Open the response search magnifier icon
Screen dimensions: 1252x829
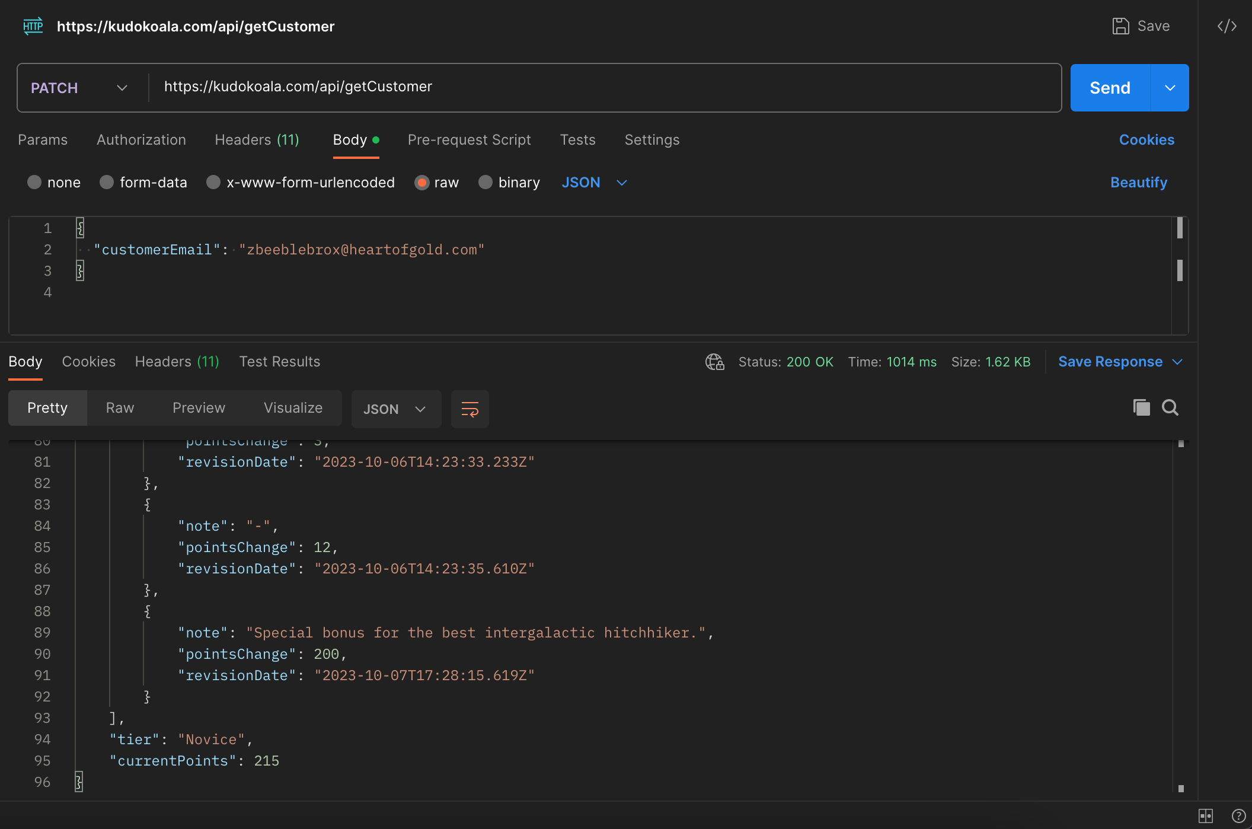(x=1170, y=407)
